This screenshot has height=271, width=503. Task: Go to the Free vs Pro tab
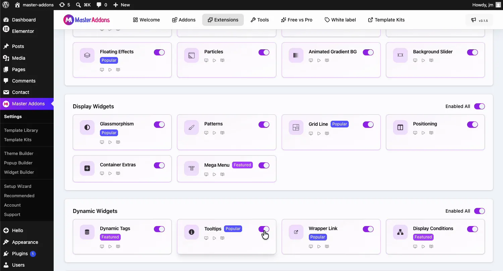297,20
